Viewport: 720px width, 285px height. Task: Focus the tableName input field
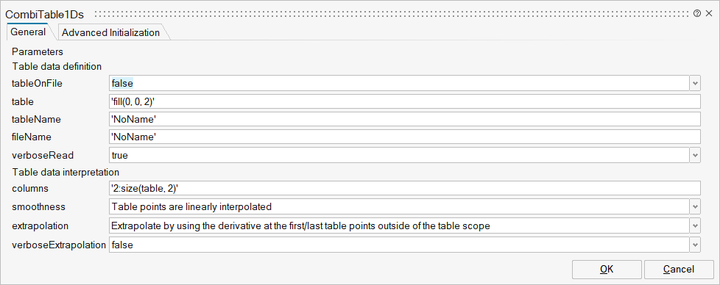405,119
